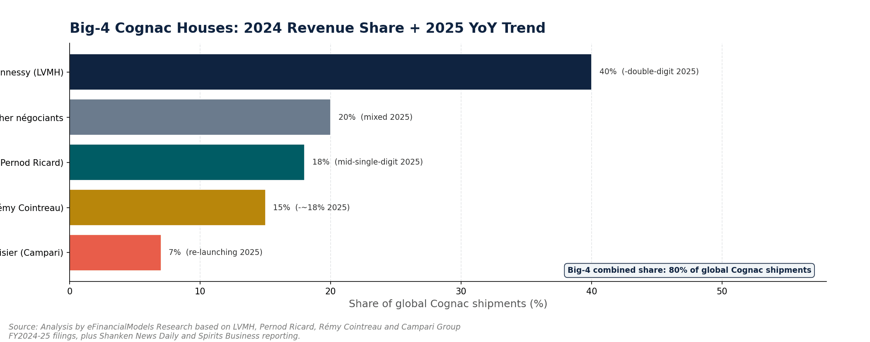Click the chart title about Big-4 Cognac Houses

click(x=307, y=28)
